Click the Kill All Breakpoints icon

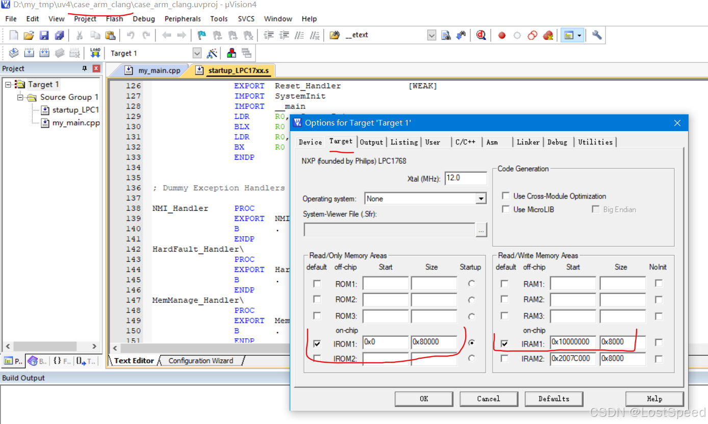coord(548,35)
